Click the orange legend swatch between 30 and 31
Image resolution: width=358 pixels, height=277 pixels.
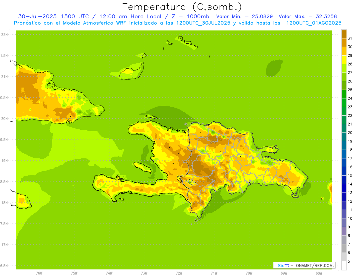tap(344, 42)
